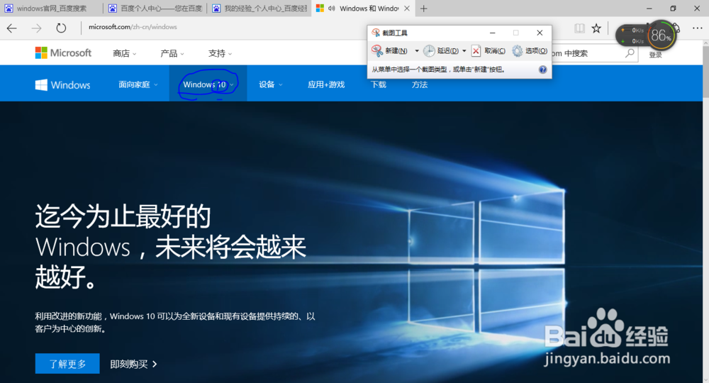Click the audio speaker icon on active tab

(331, 9)
